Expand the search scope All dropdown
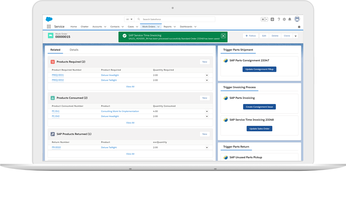346x199 pixels. (129, 19)
